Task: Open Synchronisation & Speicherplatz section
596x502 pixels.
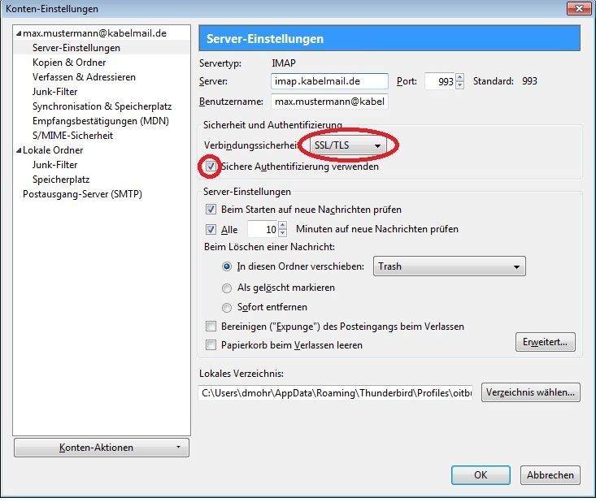Action: tap(102, 106)
